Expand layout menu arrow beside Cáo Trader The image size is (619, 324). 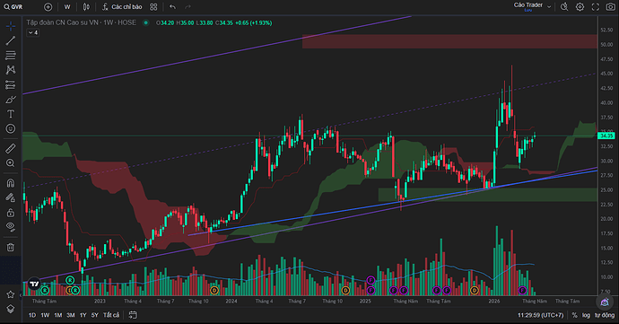click(x=549, y=7)
